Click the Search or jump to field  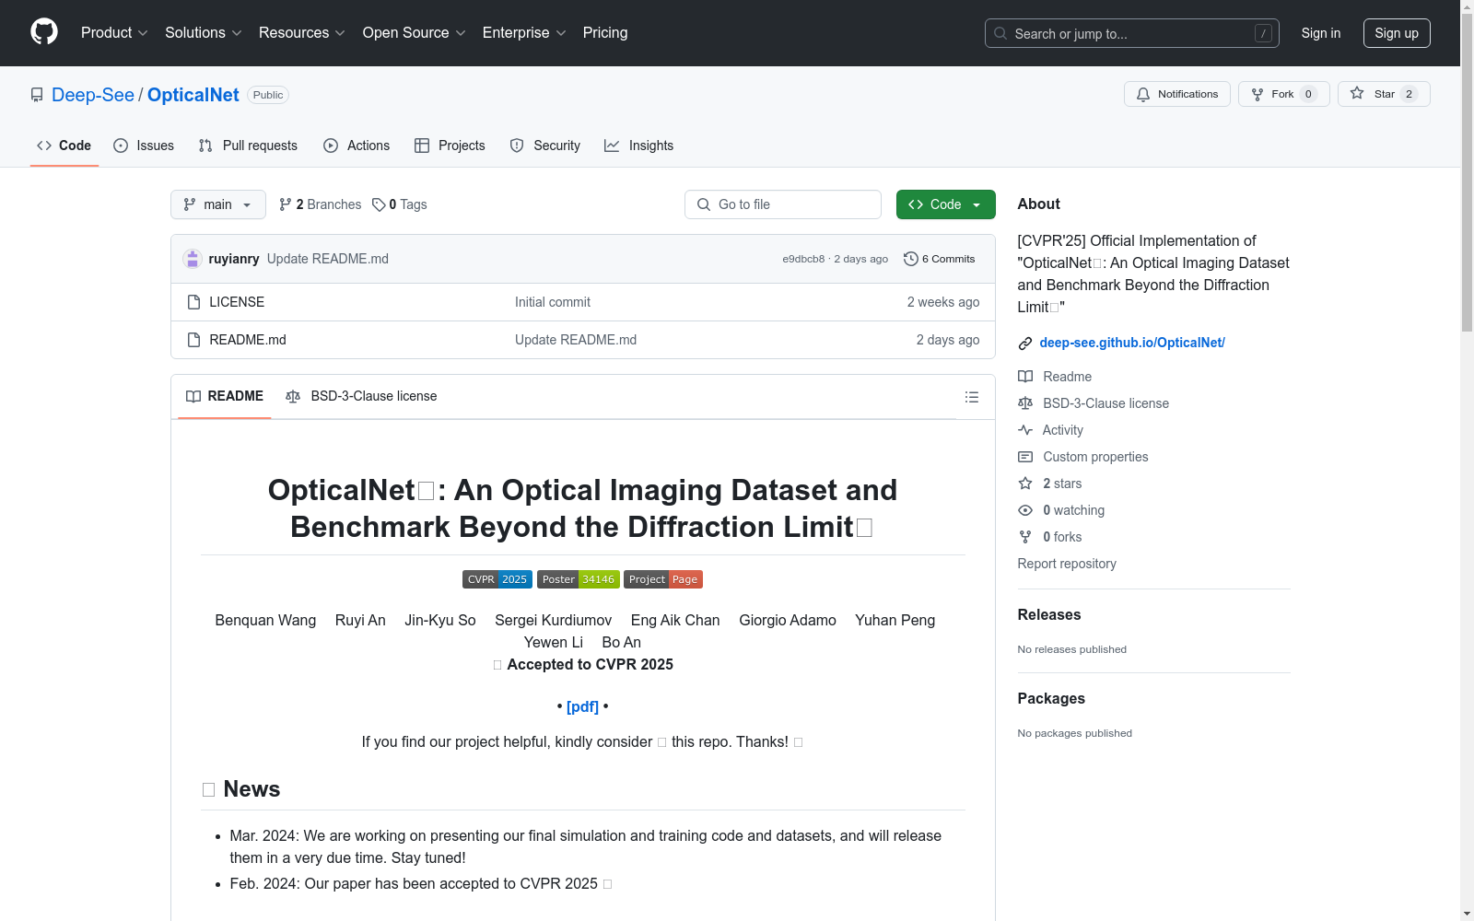(x=1131, y=33)
